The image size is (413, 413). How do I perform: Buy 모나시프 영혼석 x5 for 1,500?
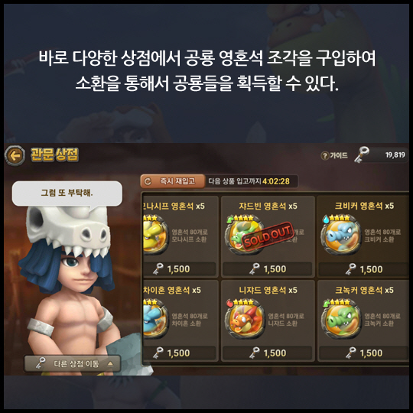click(180, 269)
